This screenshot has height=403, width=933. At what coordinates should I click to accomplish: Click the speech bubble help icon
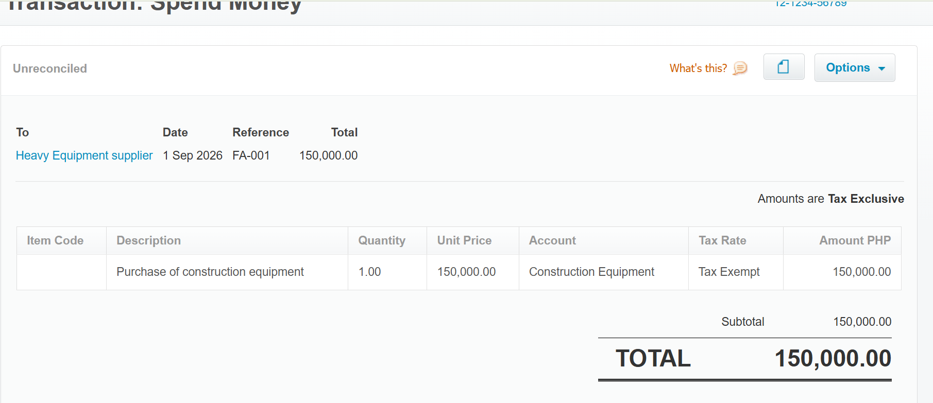pos(740,68)
